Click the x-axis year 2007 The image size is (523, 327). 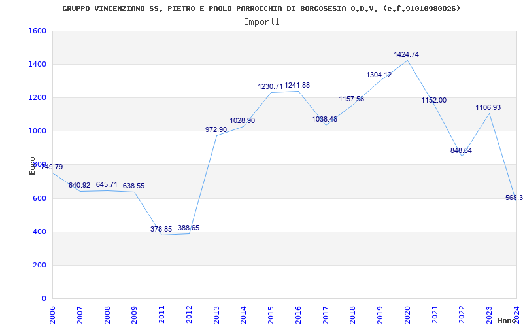pos(80,315)
